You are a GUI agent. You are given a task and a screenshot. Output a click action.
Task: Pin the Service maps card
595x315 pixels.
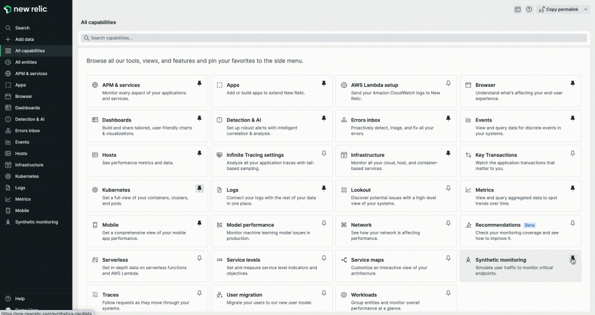click(448, 258)
